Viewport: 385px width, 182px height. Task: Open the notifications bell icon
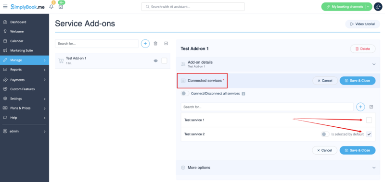[x=51, y=7]
